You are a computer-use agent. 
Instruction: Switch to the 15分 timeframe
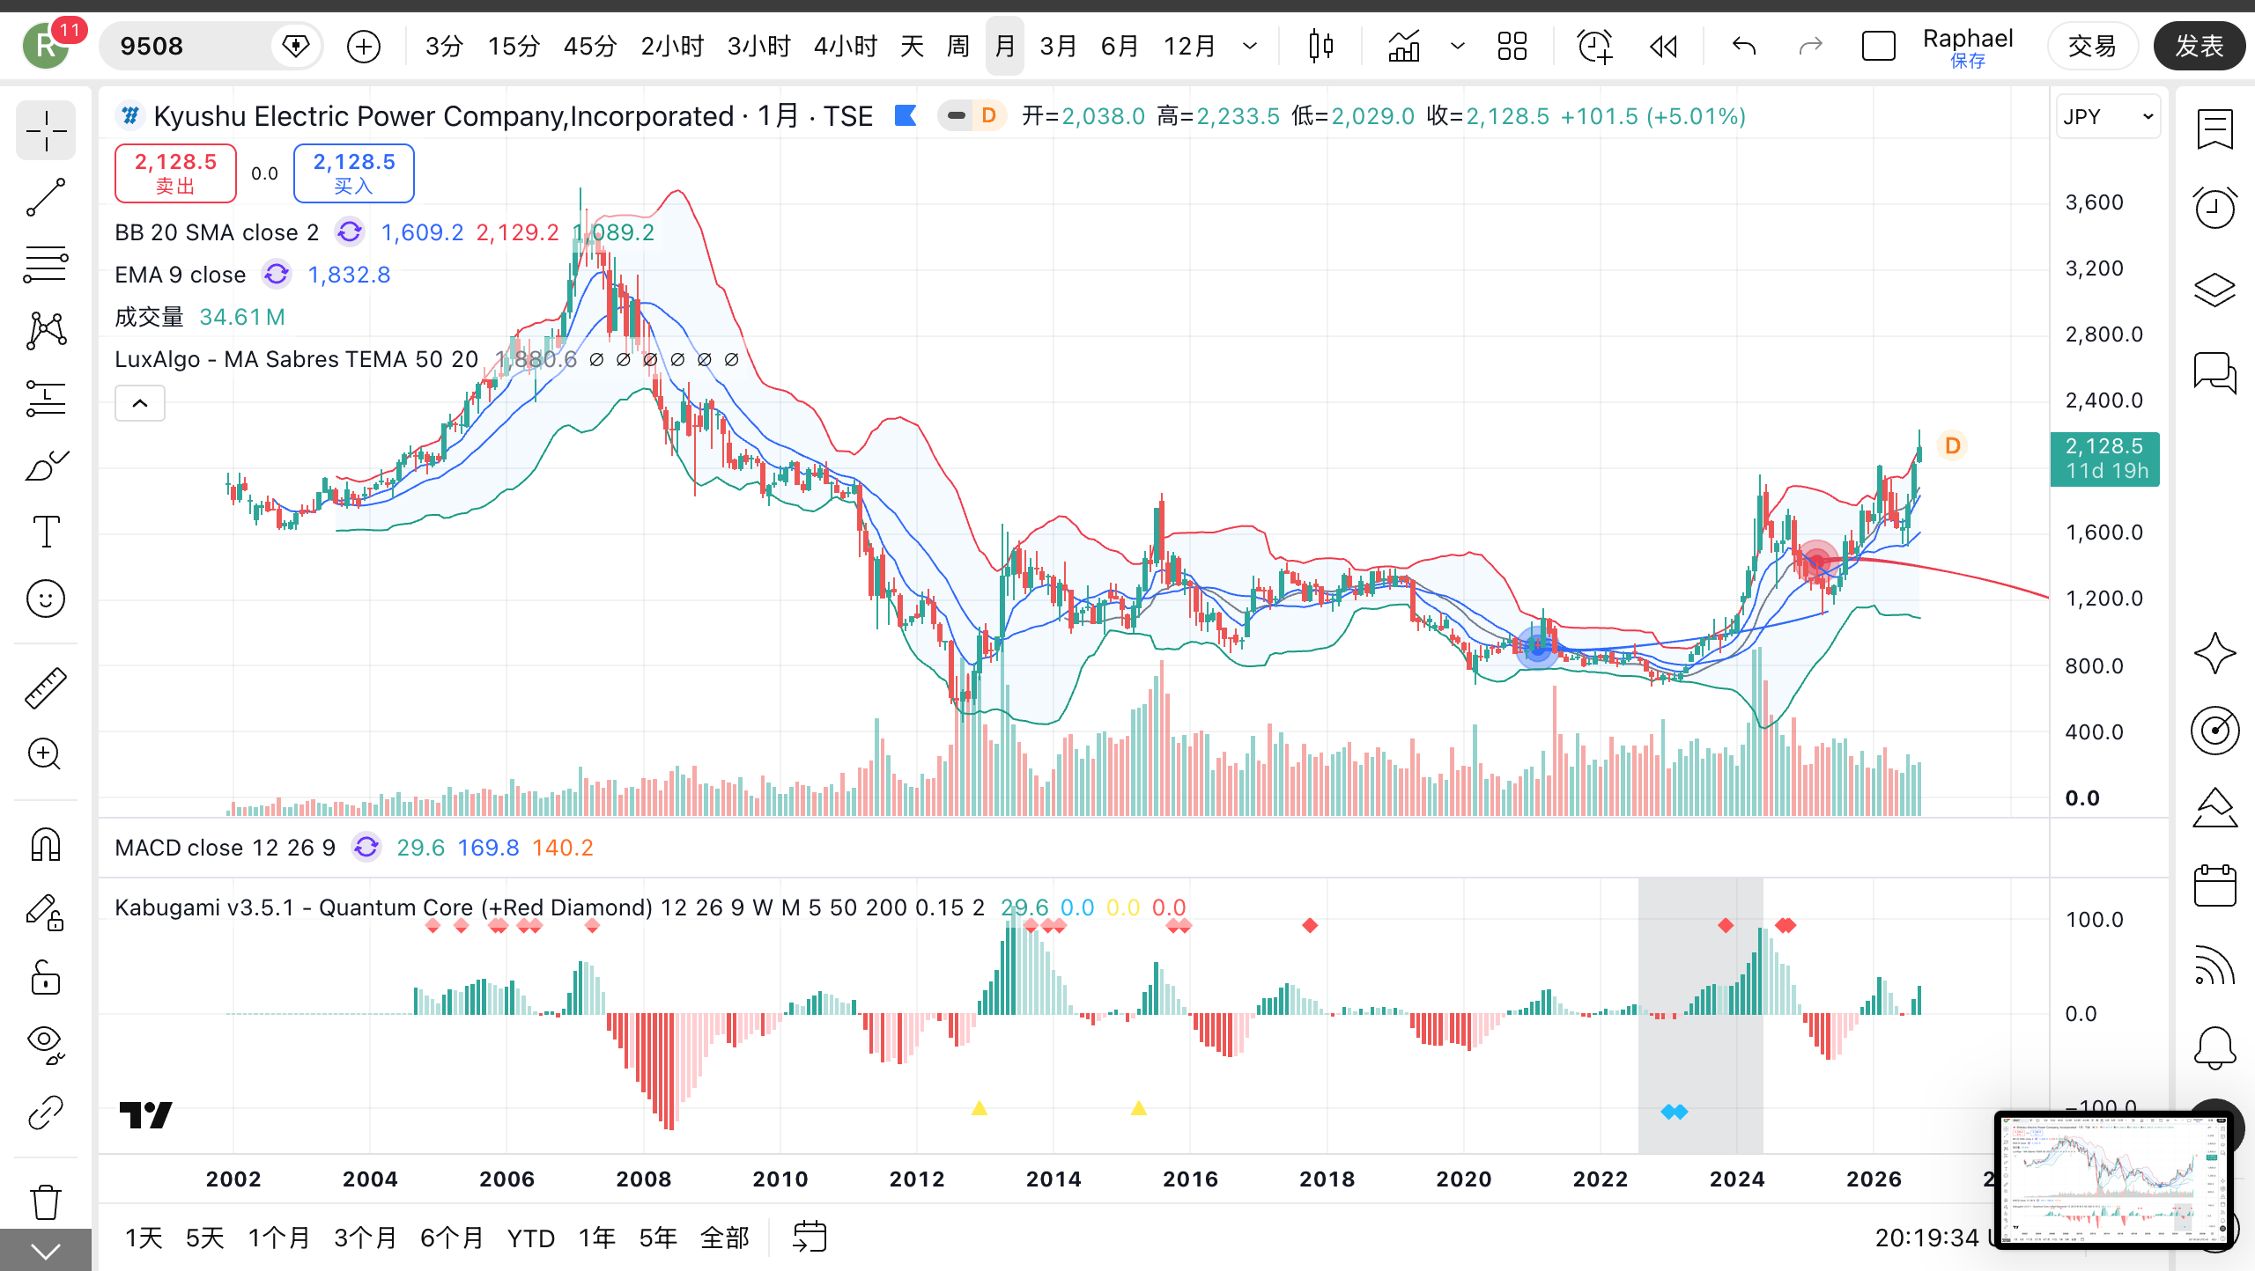point(514,46)
